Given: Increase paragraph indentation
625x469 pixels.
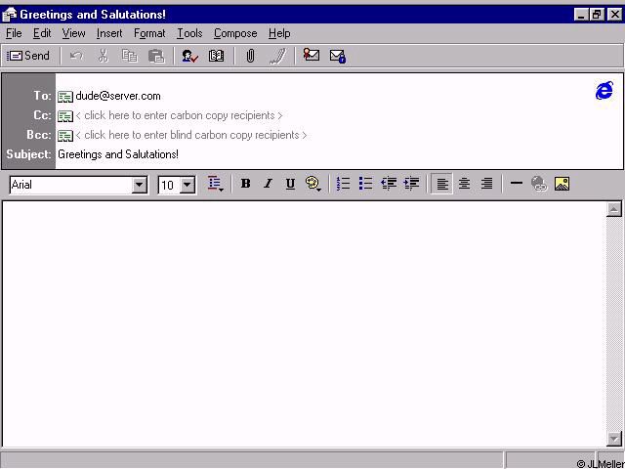Looking at the screenshot, I should 411,184.
